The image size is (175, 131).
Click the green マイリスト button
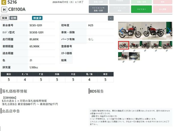(141, 9)
